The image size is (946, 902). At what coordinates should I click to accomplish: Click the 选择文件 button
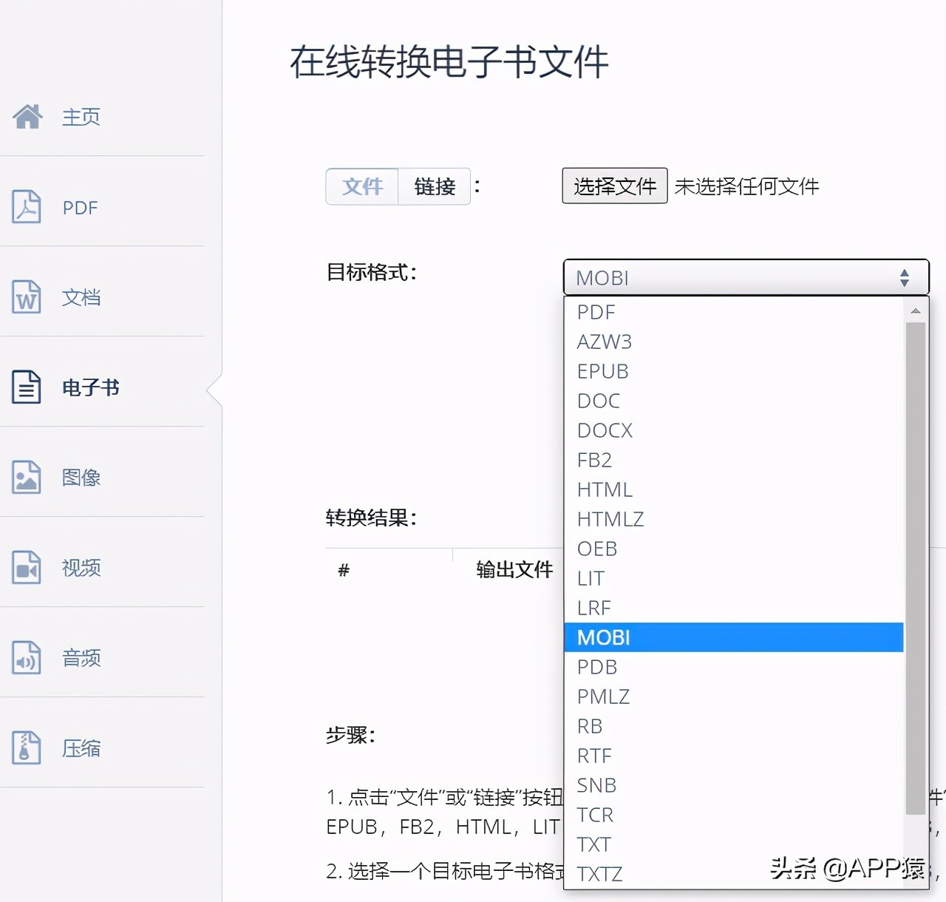coord(614,186)
